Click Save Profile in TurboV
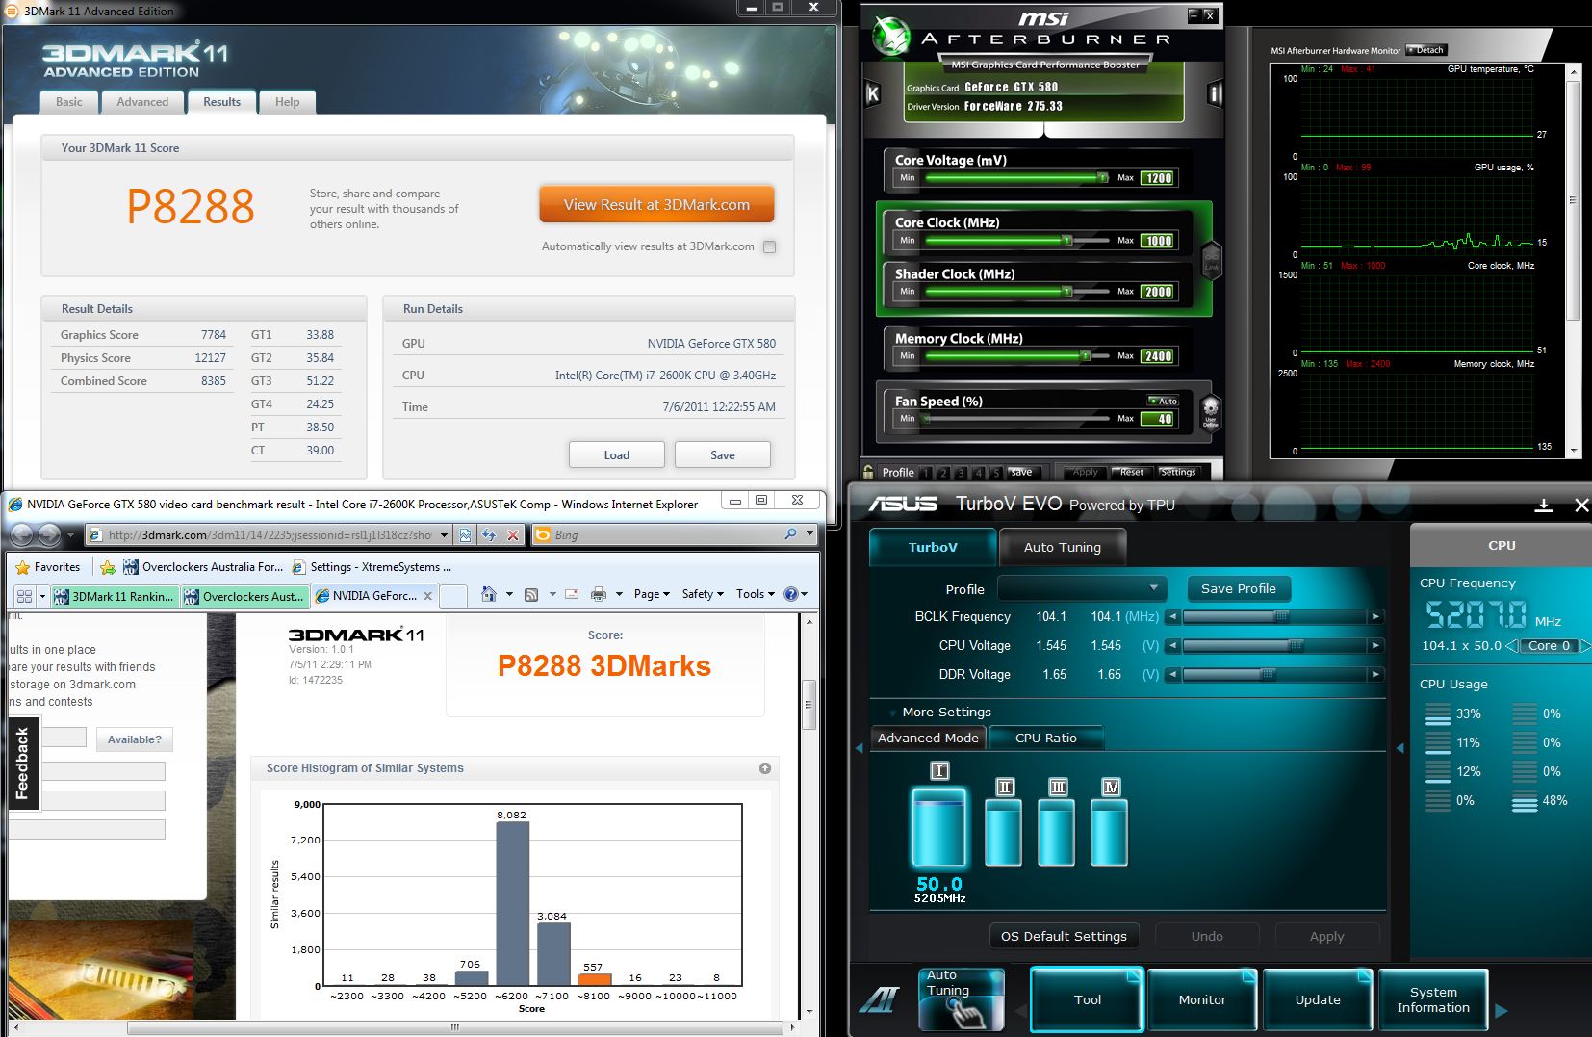1592x1037 pixels. click(x=1238, y=588)
